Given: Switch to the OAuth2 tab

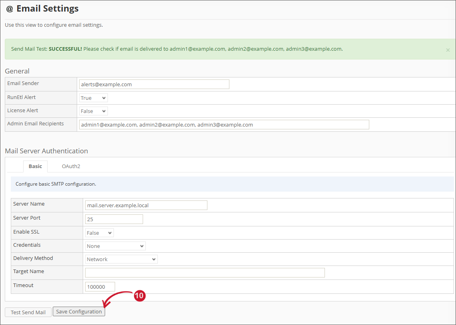Looking at the screenshot, I should [x=71, y=166].
